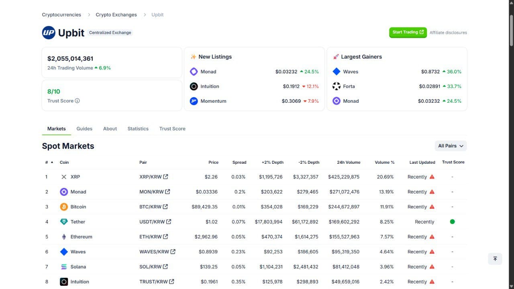Sort table by Price column header
This screenshot has width=514, height=289.
click(x=213, y=162)
